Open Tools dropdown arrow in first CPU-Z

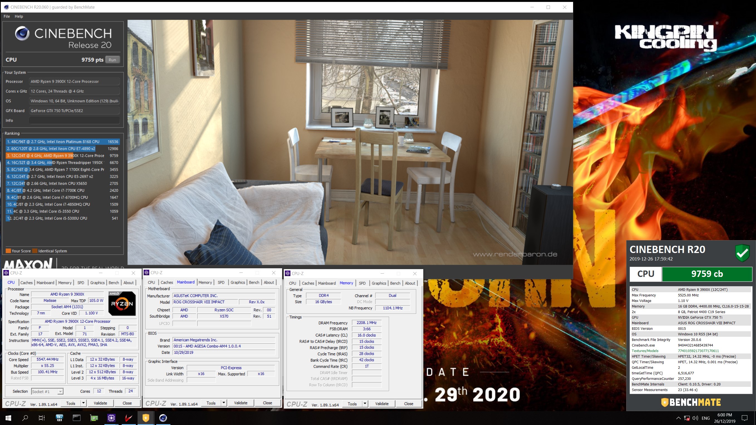[x=83, y=403]
